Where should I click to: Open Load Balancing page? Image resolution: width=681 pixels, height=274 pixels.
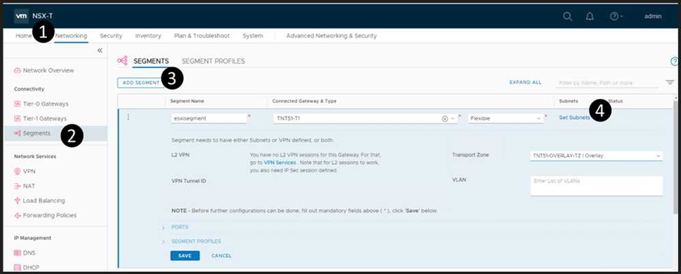[x=44, y=200]
